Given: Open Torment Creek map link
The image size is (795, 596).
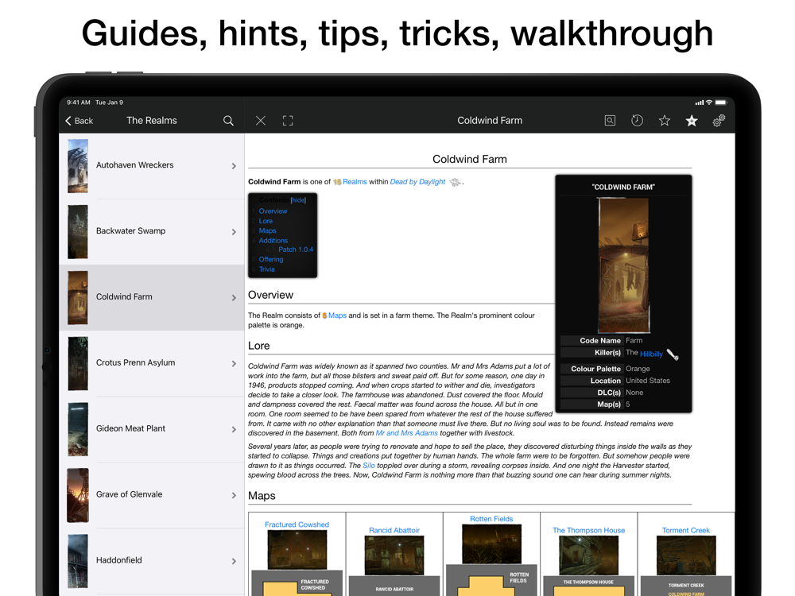Looking at the screenshot, I should 686,530.
